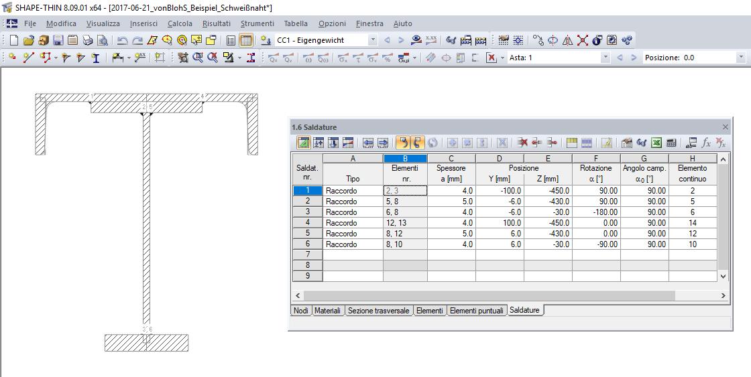Image resolution: width=751 pixels, height=377 pixels.
Task: Click the red cross node tool icon
Action: [583, 40]
